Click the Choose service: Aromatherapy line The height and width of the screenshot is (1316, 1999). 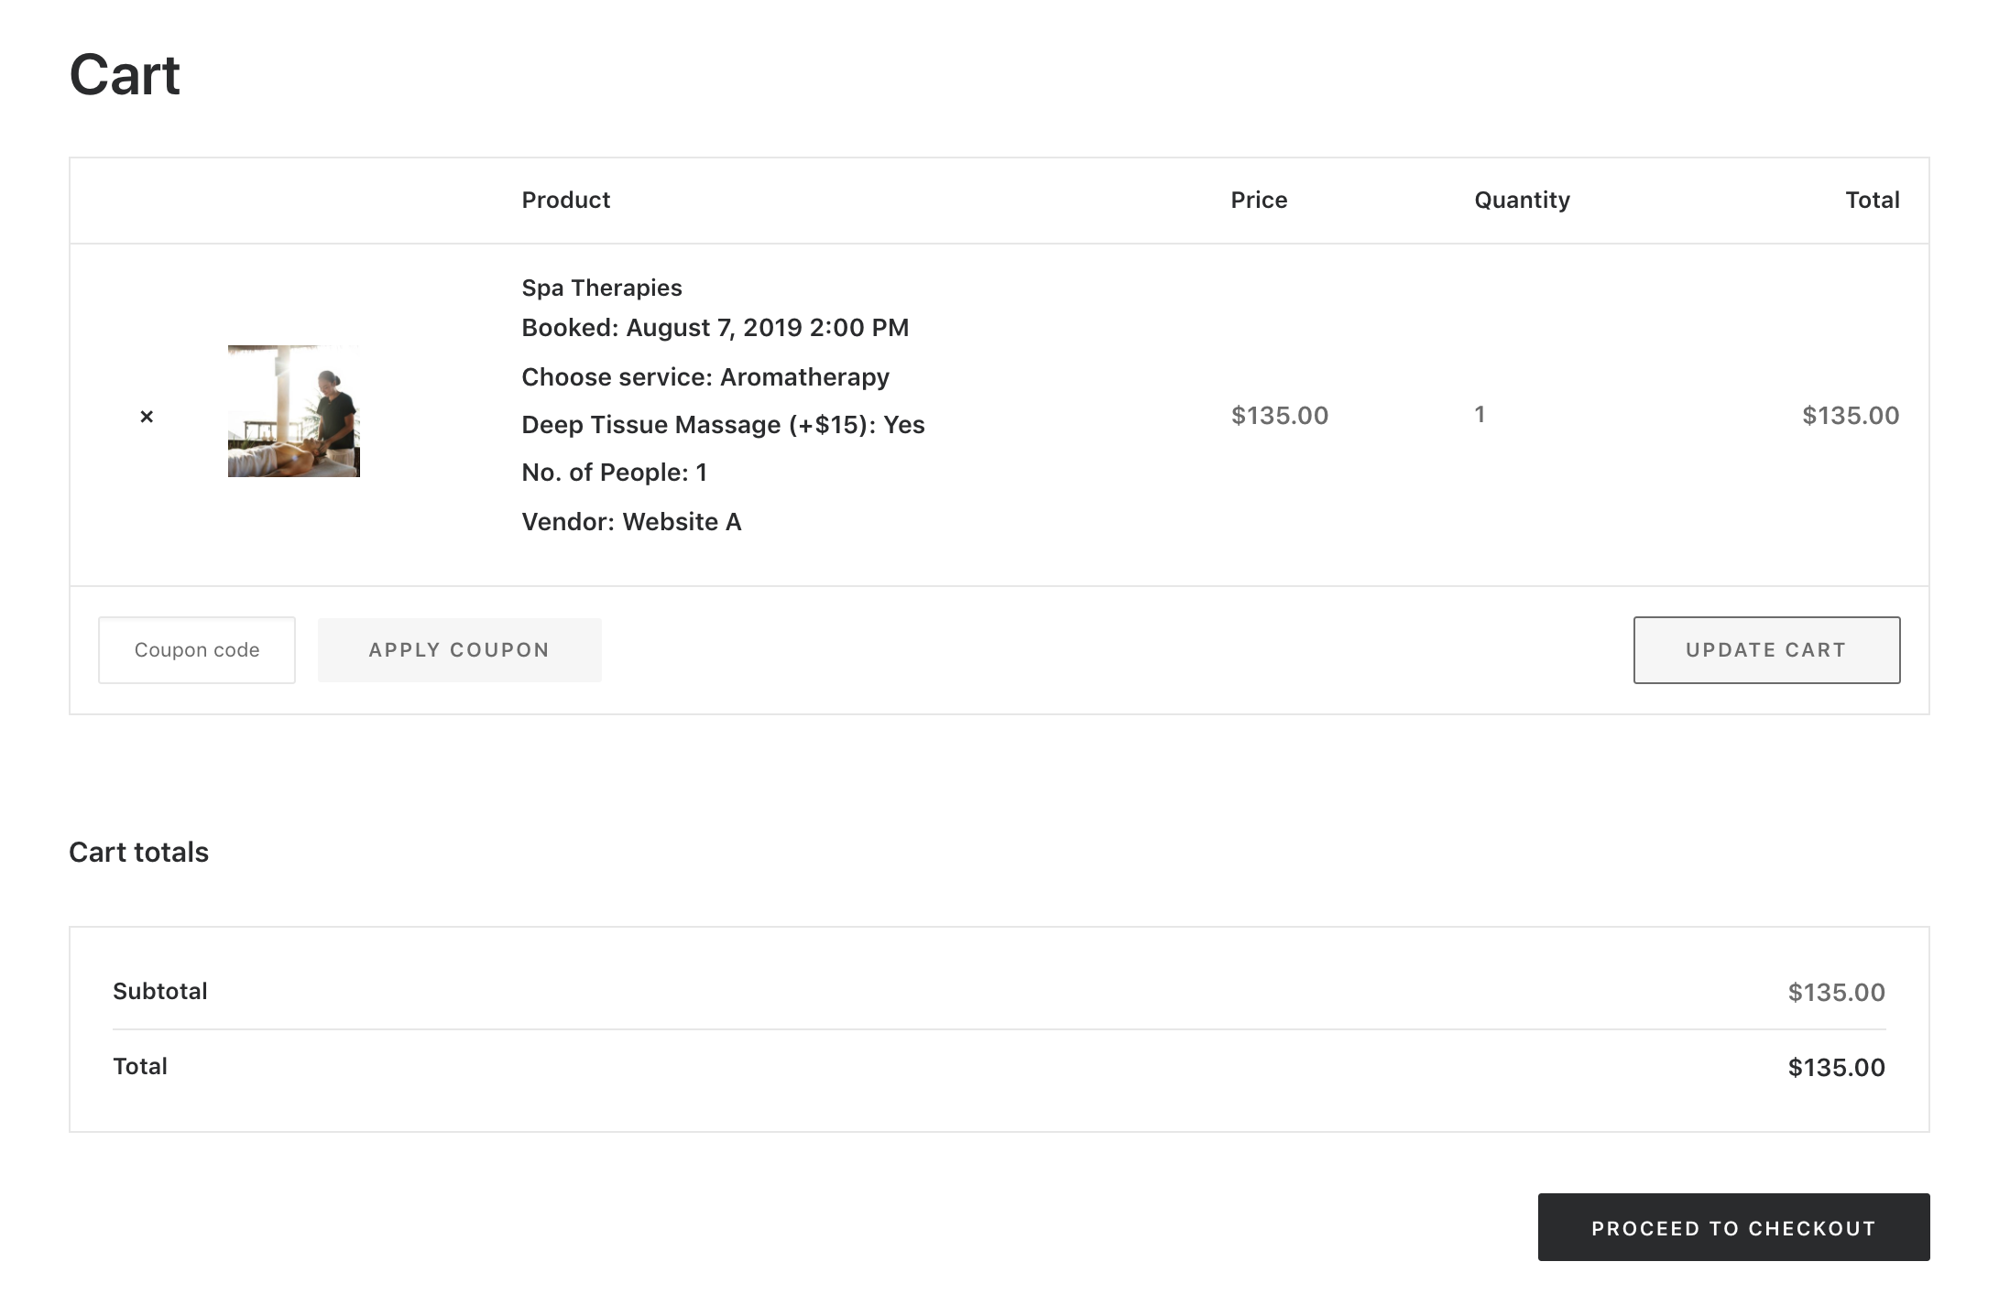(x=705, y=377)
